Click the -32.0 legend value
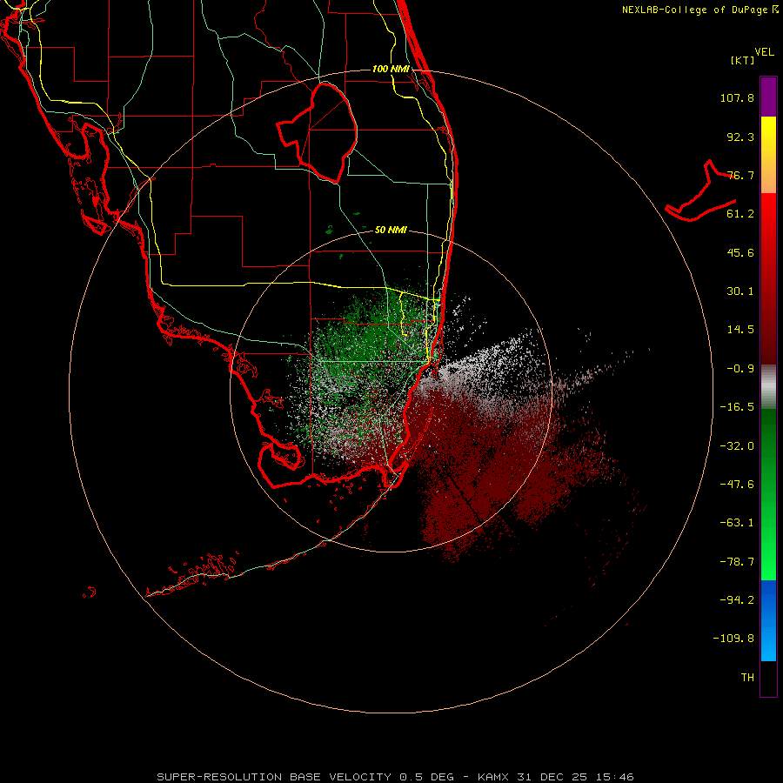The height and width of the screenshot is (783, 783). 737,446
